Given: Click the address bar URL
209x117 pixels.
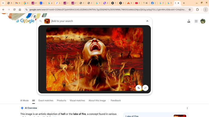Looking at the screenshot, I should [108, 10].
